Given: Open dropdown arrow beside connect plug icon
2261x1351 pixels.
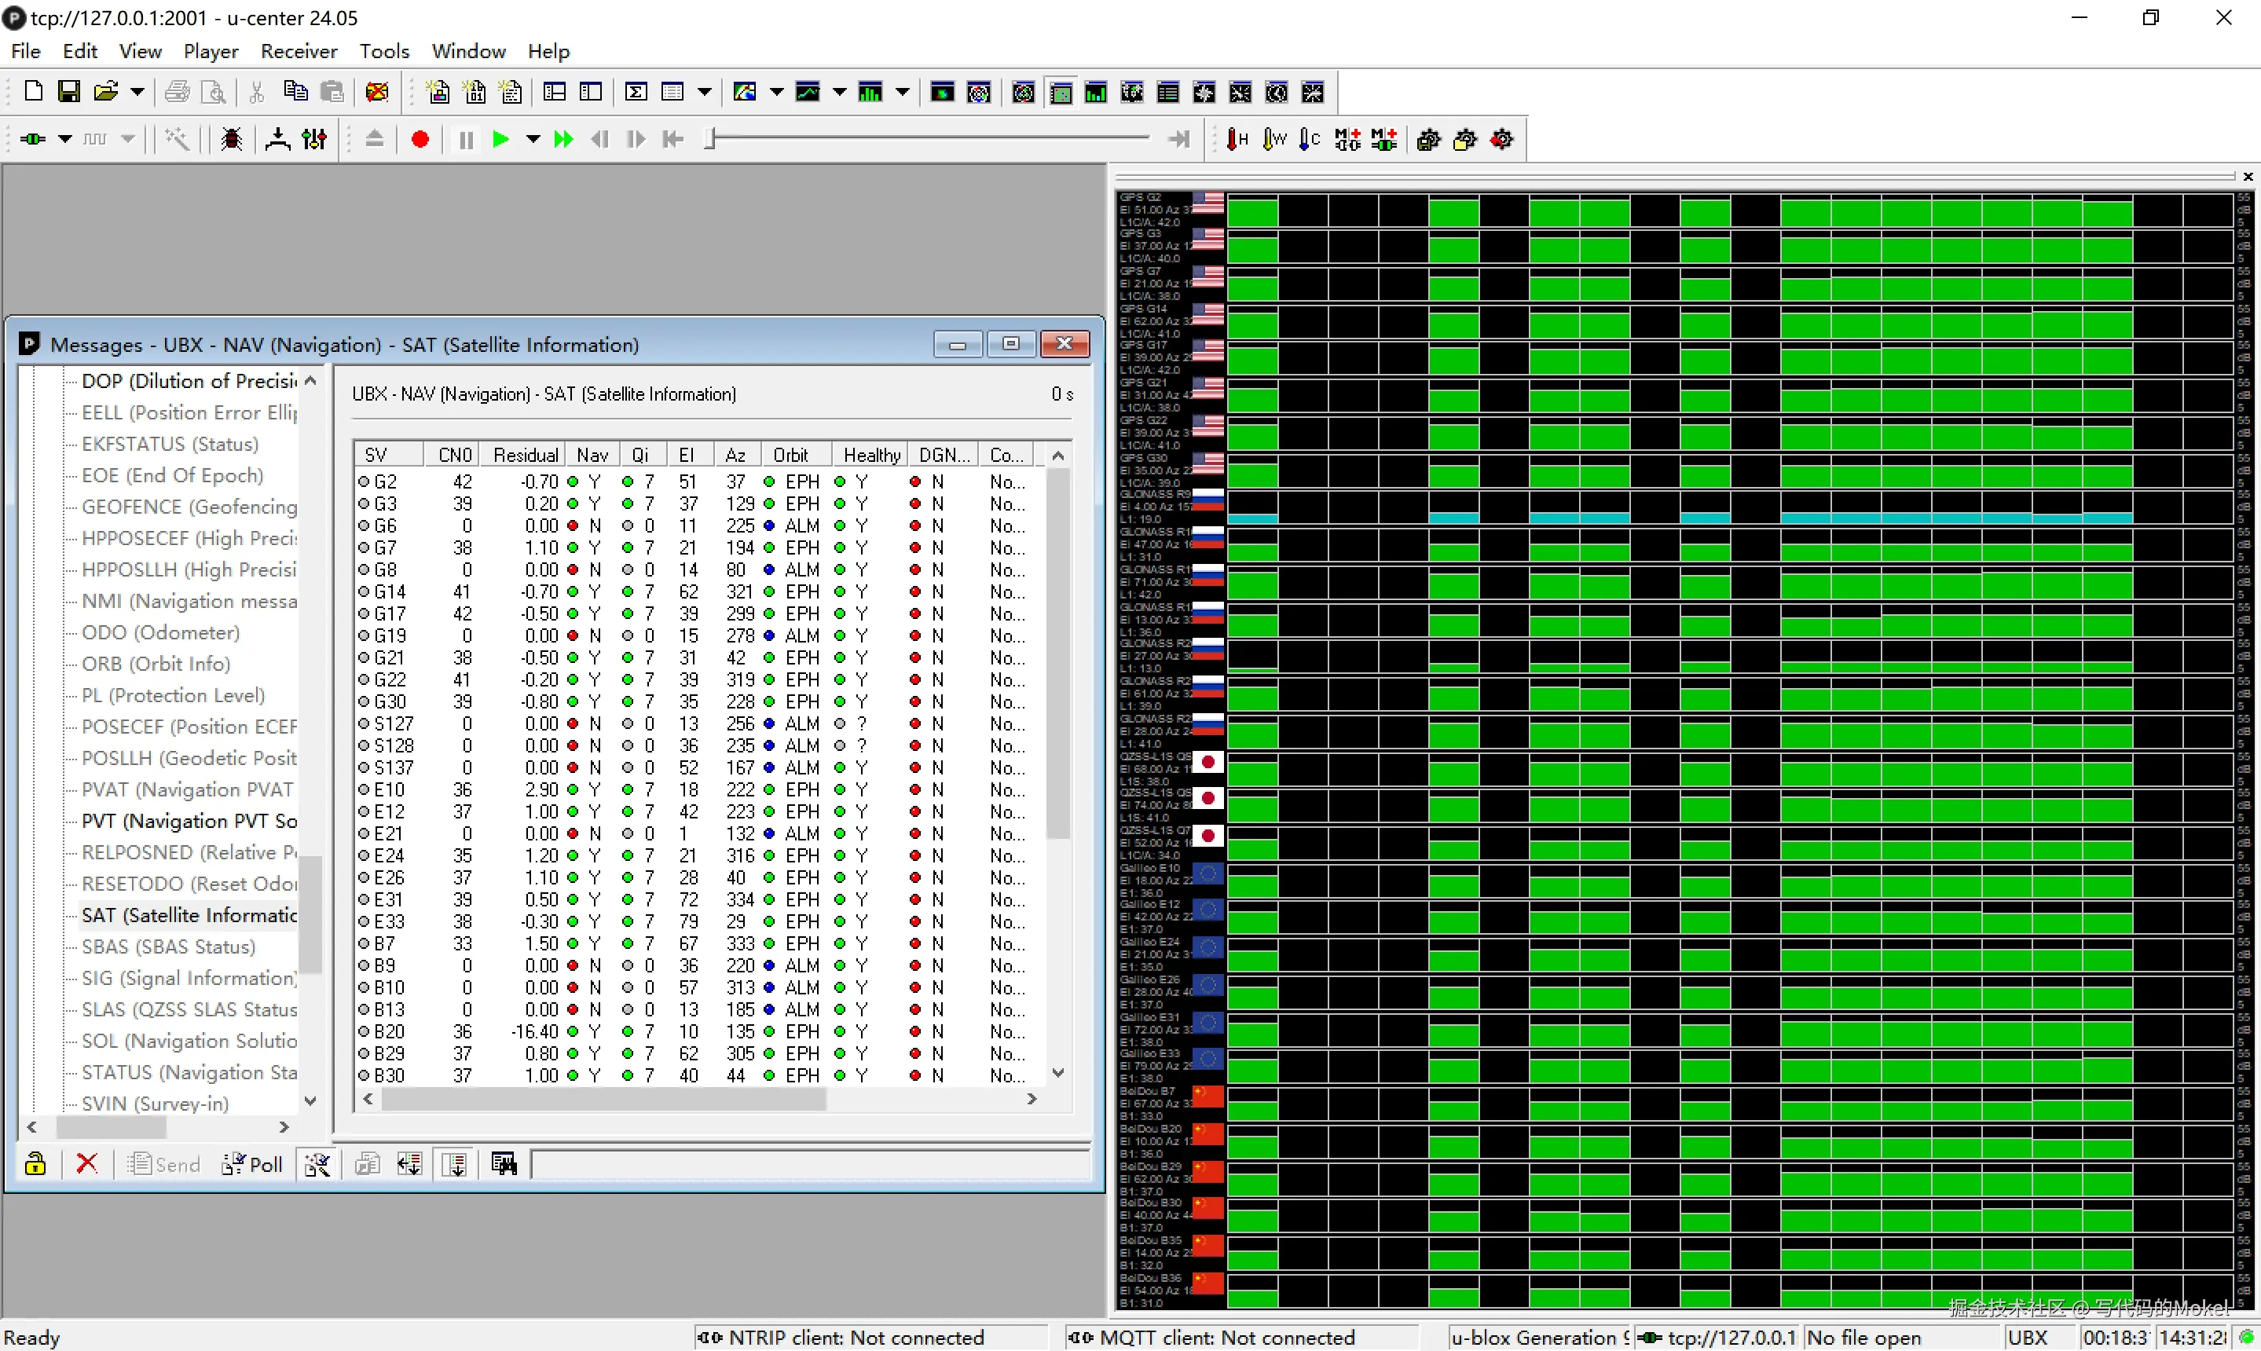Looking at the screenshot, I should coord(64,139).
